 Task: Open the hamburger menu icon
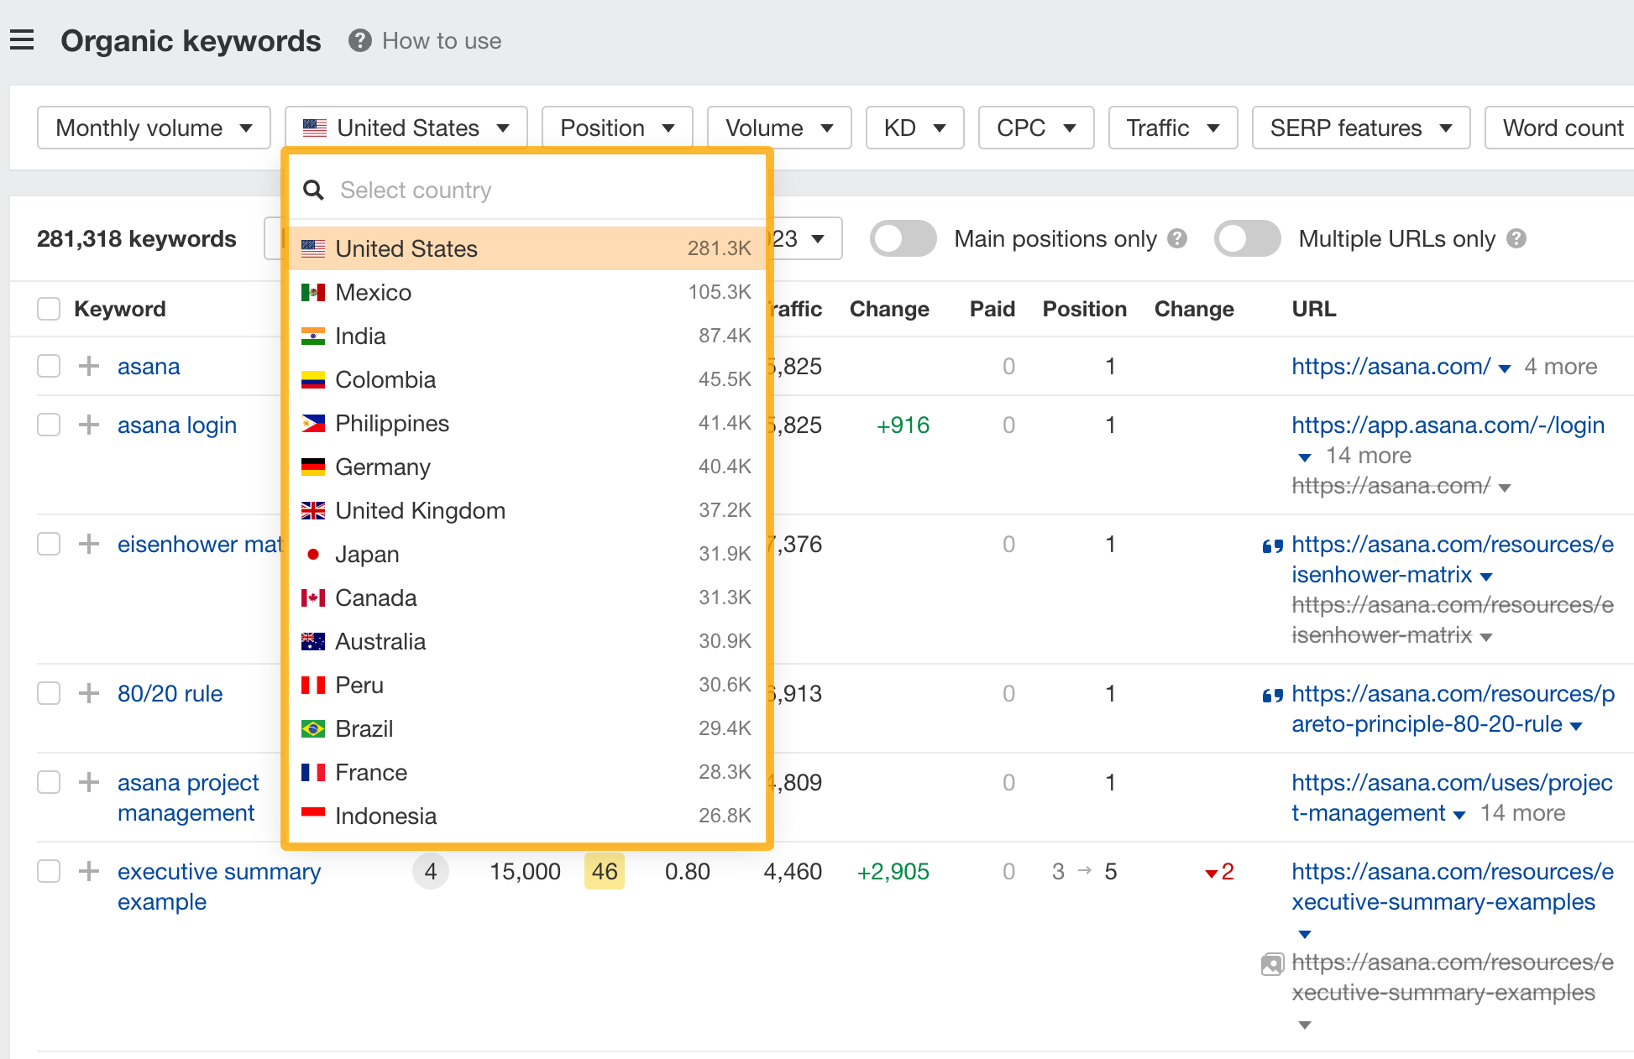click(x=22, y=40)
